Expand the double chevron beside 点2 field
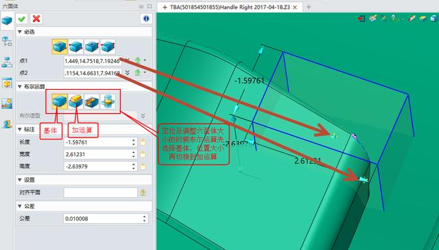The height and width of the screenshot is (250, 439). point(128,73)
